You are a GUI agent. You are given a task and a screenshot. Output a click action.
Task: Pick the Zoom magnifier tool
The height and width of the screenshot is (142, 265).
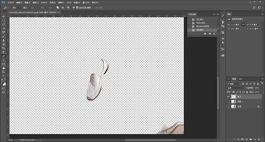(3, 71)
